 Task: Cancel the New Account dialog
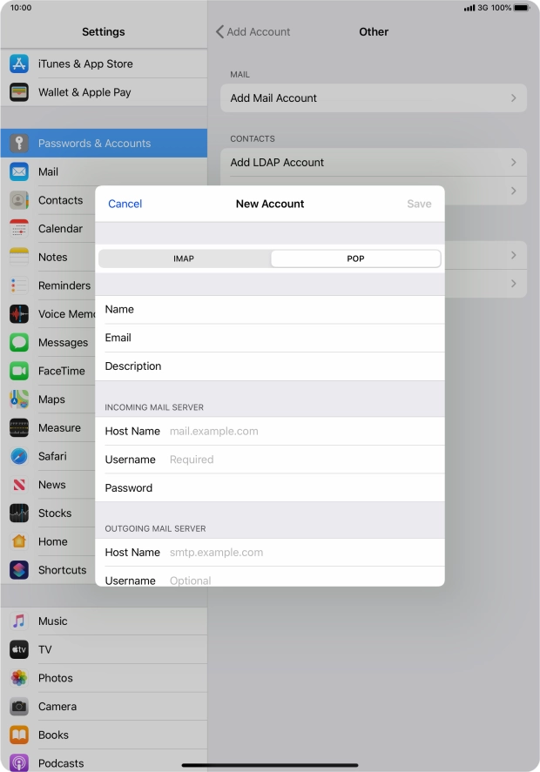point(125,204)
